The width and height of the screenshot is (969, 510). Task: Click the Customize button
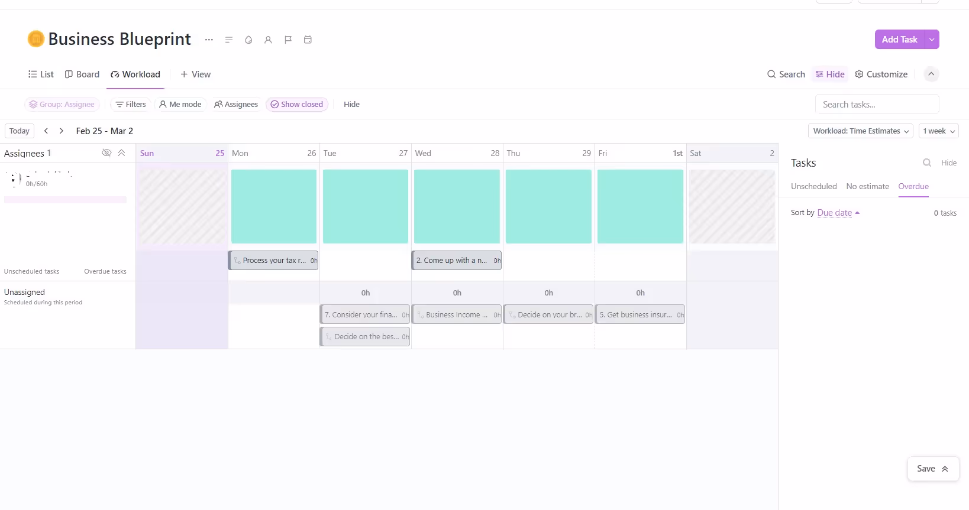tap(881, 74)
